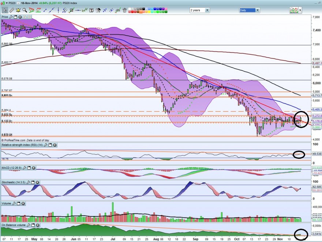Viewport: 322px width, 242px height.
Task: Pick the ruler measurement tool
Action: tap(12, 10)
